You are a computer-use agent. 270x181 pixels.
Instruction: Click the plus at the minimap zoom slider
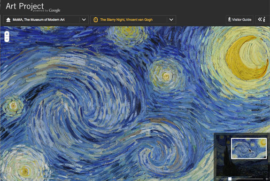click(267, 179)
